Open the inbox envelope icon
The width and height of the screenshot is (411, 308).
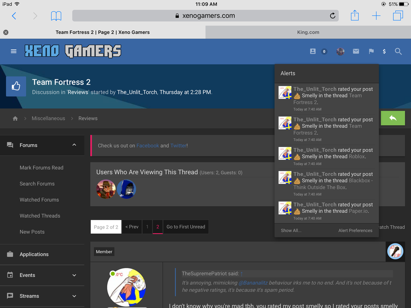[356, 51]
